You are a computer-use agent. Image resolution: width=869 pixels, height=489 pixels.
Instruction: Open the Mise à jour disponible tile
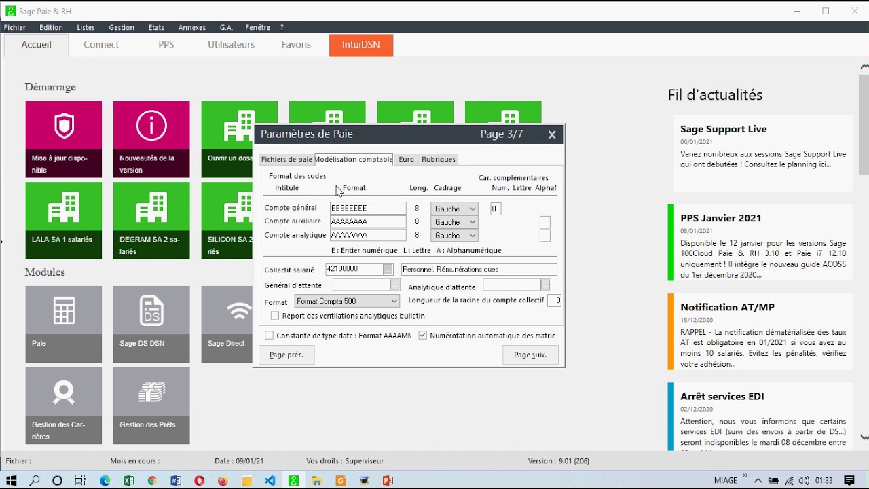pyautogui.click(x=64, y=139)
